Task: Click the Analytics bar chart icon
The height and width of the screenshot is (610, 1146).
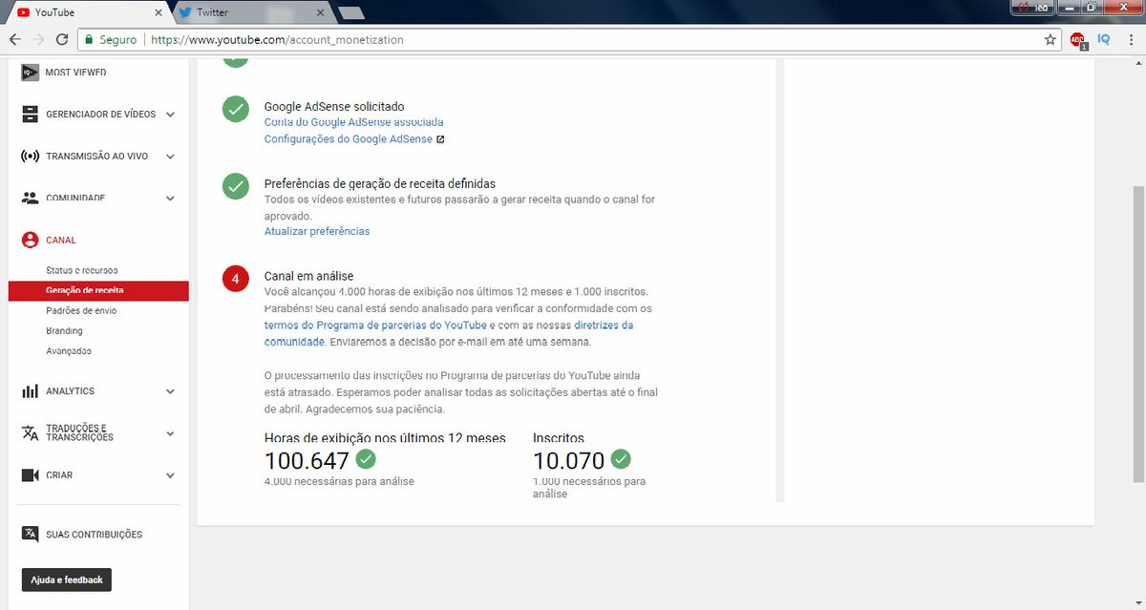Action: (x=30, y=390)
